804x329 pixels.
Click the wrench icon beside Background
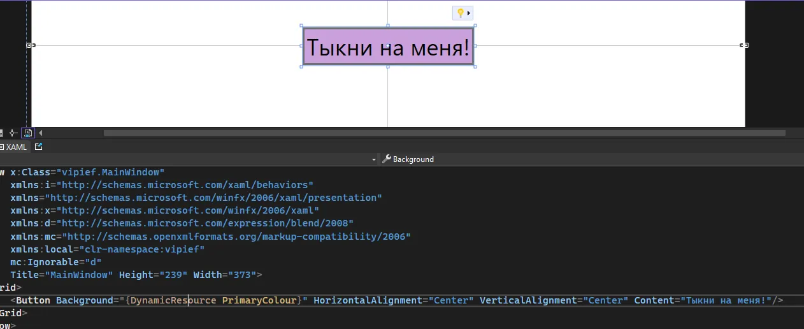pyautogui.click(x=386, y=159)
